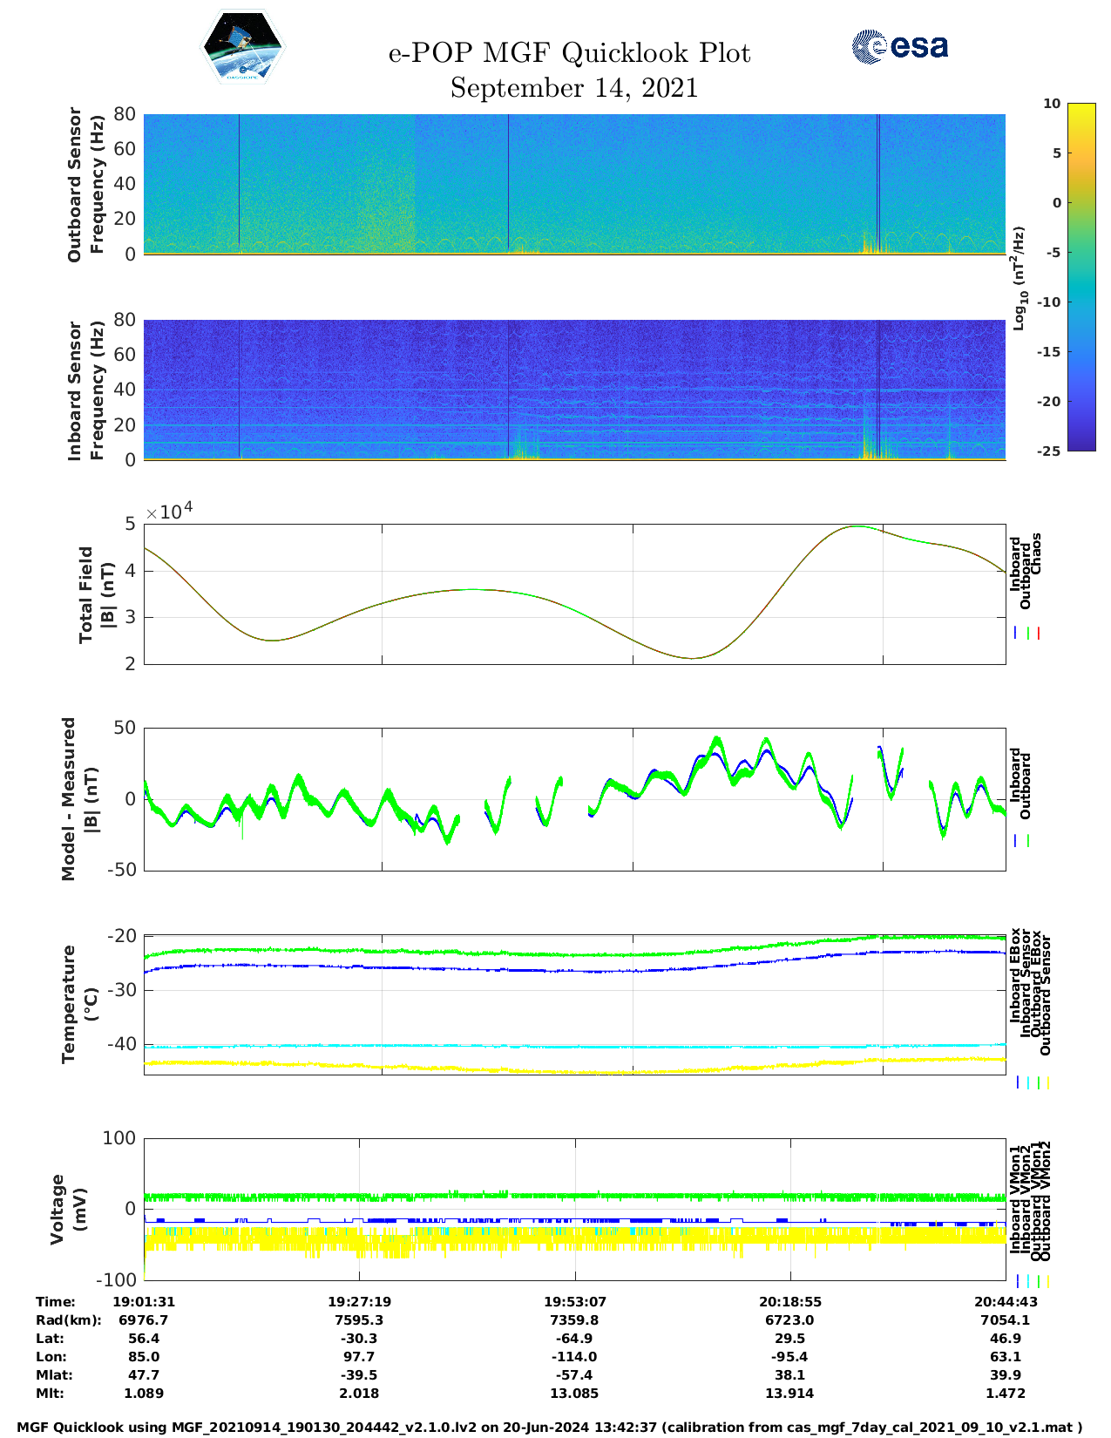Viewport: 1111px width, 1438px height.
Task: Click the e-POP MGF Quicklook Plot title
Action: 570,53
